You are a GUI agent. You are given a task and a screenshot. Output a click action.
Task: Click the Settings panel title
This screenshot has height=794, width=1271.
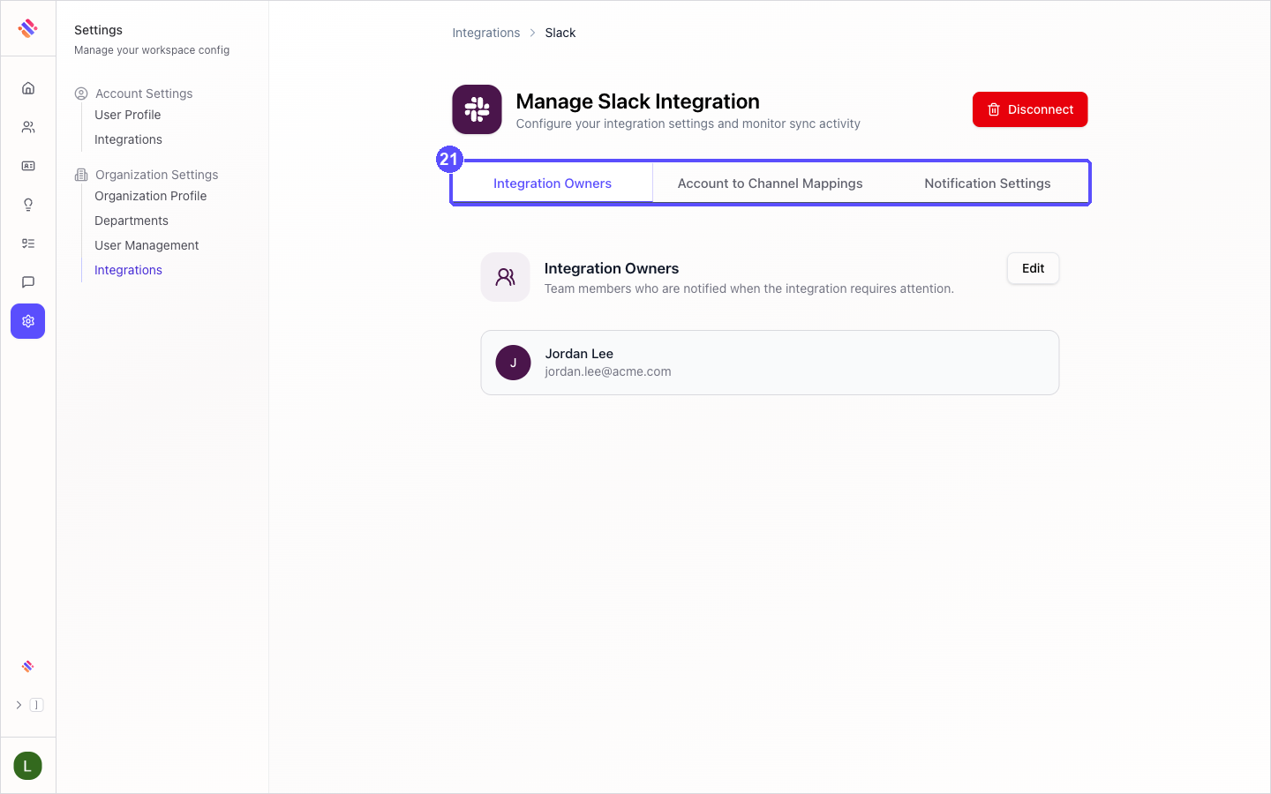pos(99,30)
